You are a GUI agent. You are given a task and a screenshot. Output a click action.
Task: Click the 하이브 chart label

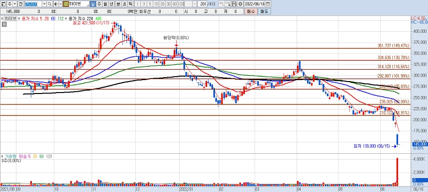pyautogui.click(x=10, y=18)
